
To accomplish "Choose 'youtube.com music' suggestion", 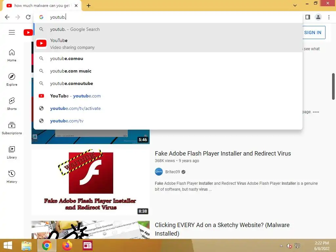I will (168, 71).
